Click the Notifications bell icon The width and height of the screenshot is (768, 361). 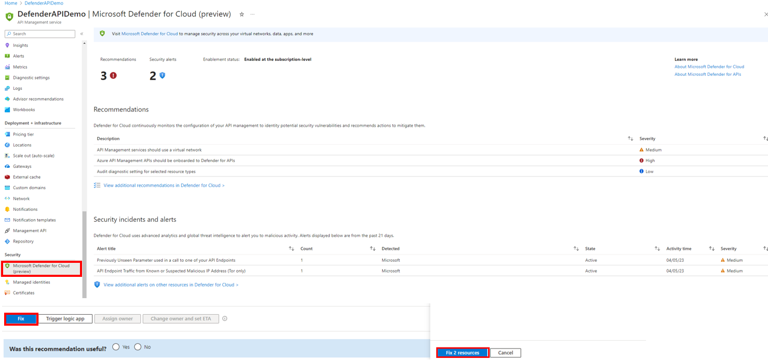point(7,209)
